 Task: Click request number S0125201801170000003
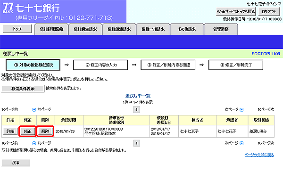104,129
